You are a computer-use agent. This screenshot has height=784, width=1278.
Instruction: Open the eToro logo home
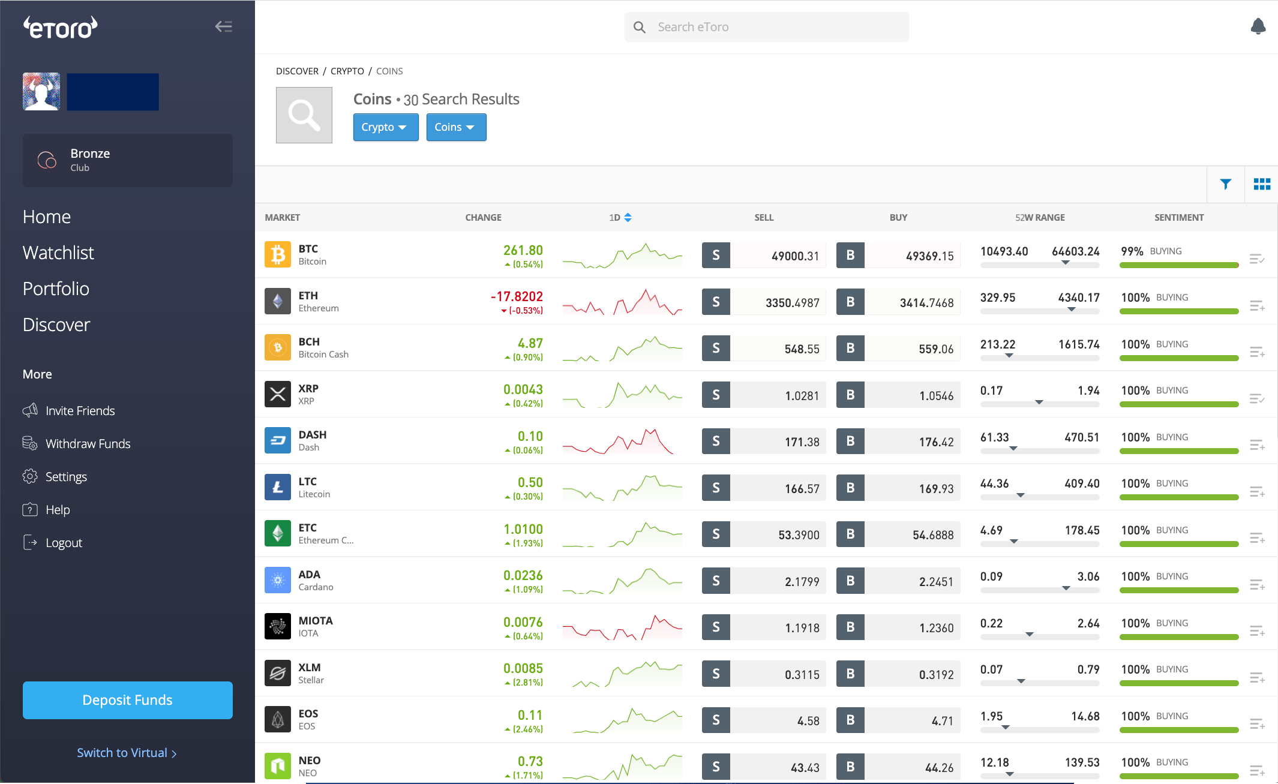(x=61, y=28)
